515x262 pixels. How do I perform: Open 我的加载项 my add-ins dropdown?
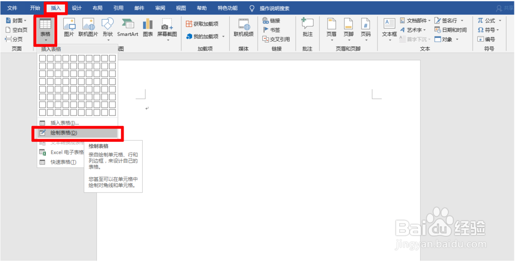tap(205, 36)
